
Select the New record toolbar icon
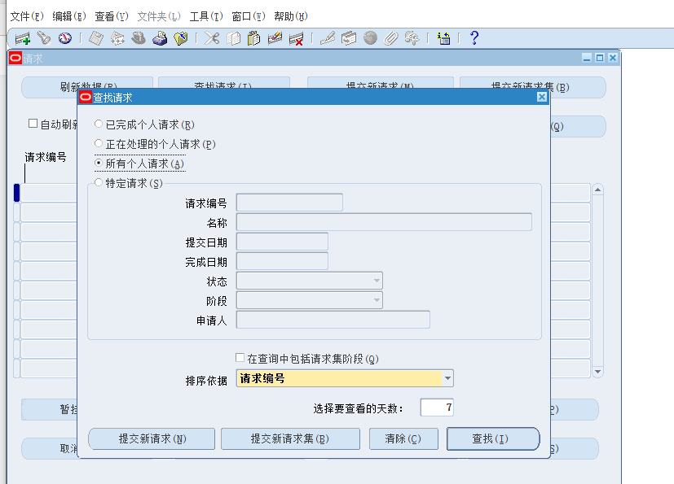click(x=22, y=37)
